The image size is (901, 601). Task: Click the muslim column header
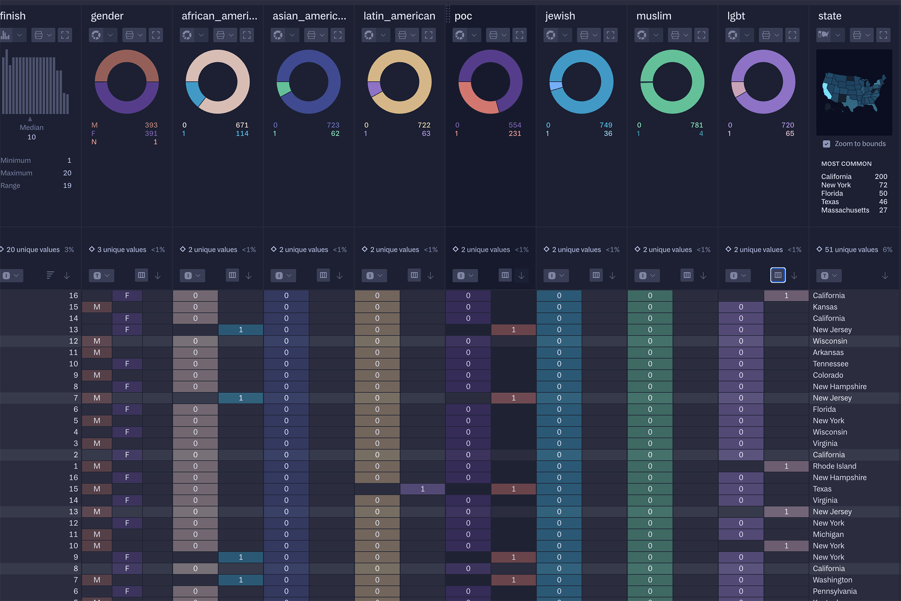click(x=654, y=16)
